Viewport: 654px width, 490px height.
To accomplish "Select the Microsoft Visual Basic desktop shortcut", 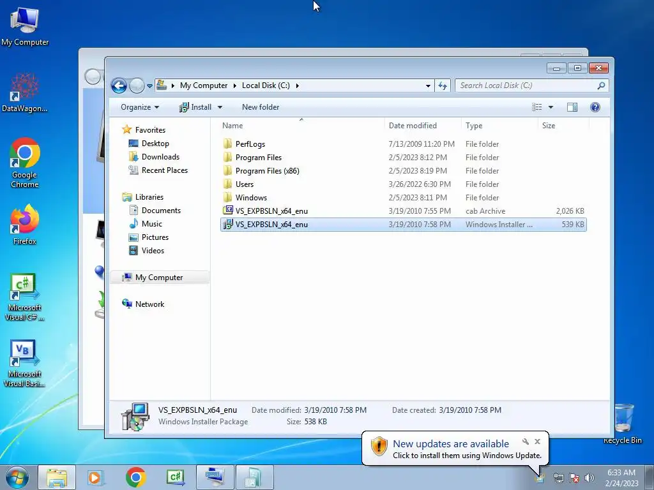I will coord(25,364).
